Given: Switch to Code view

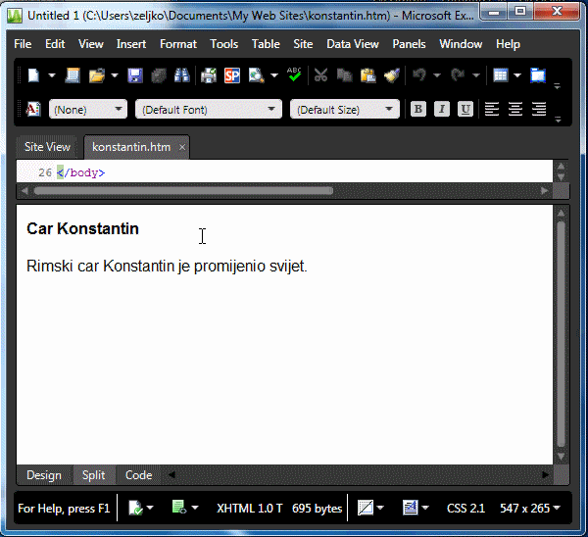Looking at the screenshot, I should 138,475.
